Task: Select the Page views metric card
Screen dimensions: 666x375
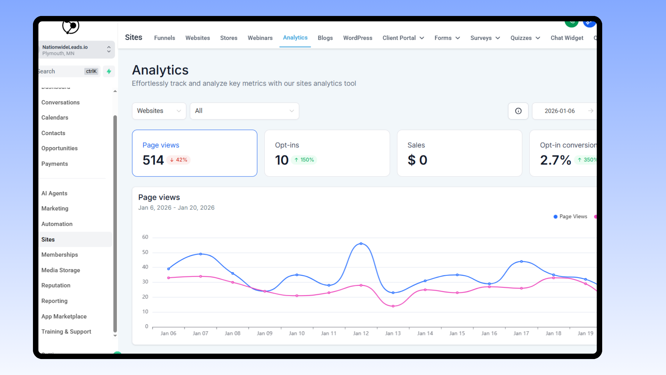Action: [x=194, y=153]
